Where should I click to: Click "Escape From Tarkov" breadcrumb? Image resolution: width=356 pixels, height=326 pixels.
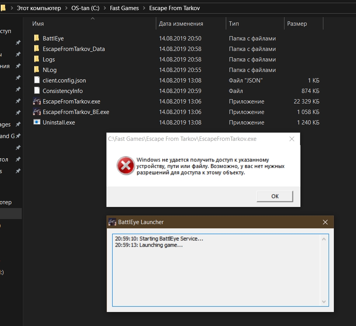[175, 8]
